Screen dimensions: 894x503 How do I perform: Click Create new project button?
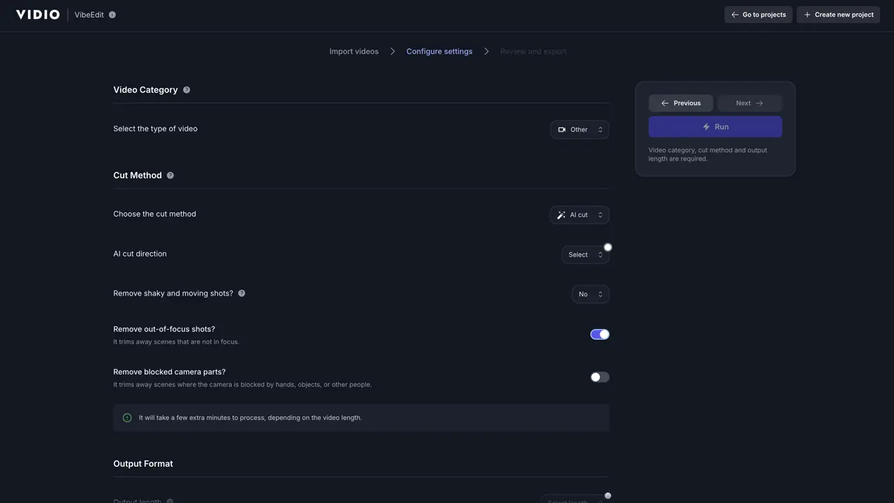838,15
